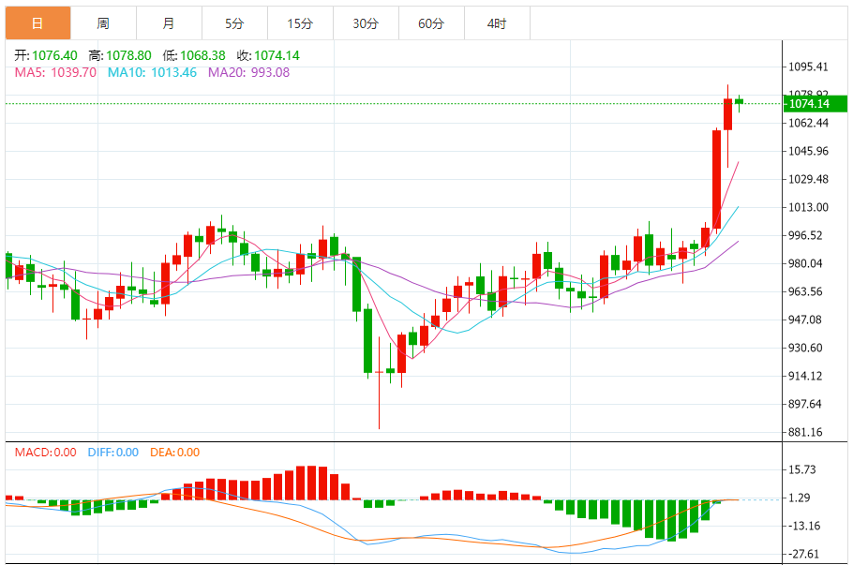Click the 930.60 price axis label

pyautogui.click(x=806, y=348)
